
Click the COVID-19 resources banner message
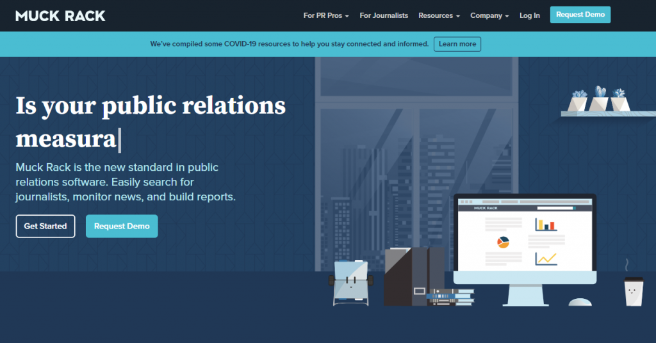coord(290,44)
